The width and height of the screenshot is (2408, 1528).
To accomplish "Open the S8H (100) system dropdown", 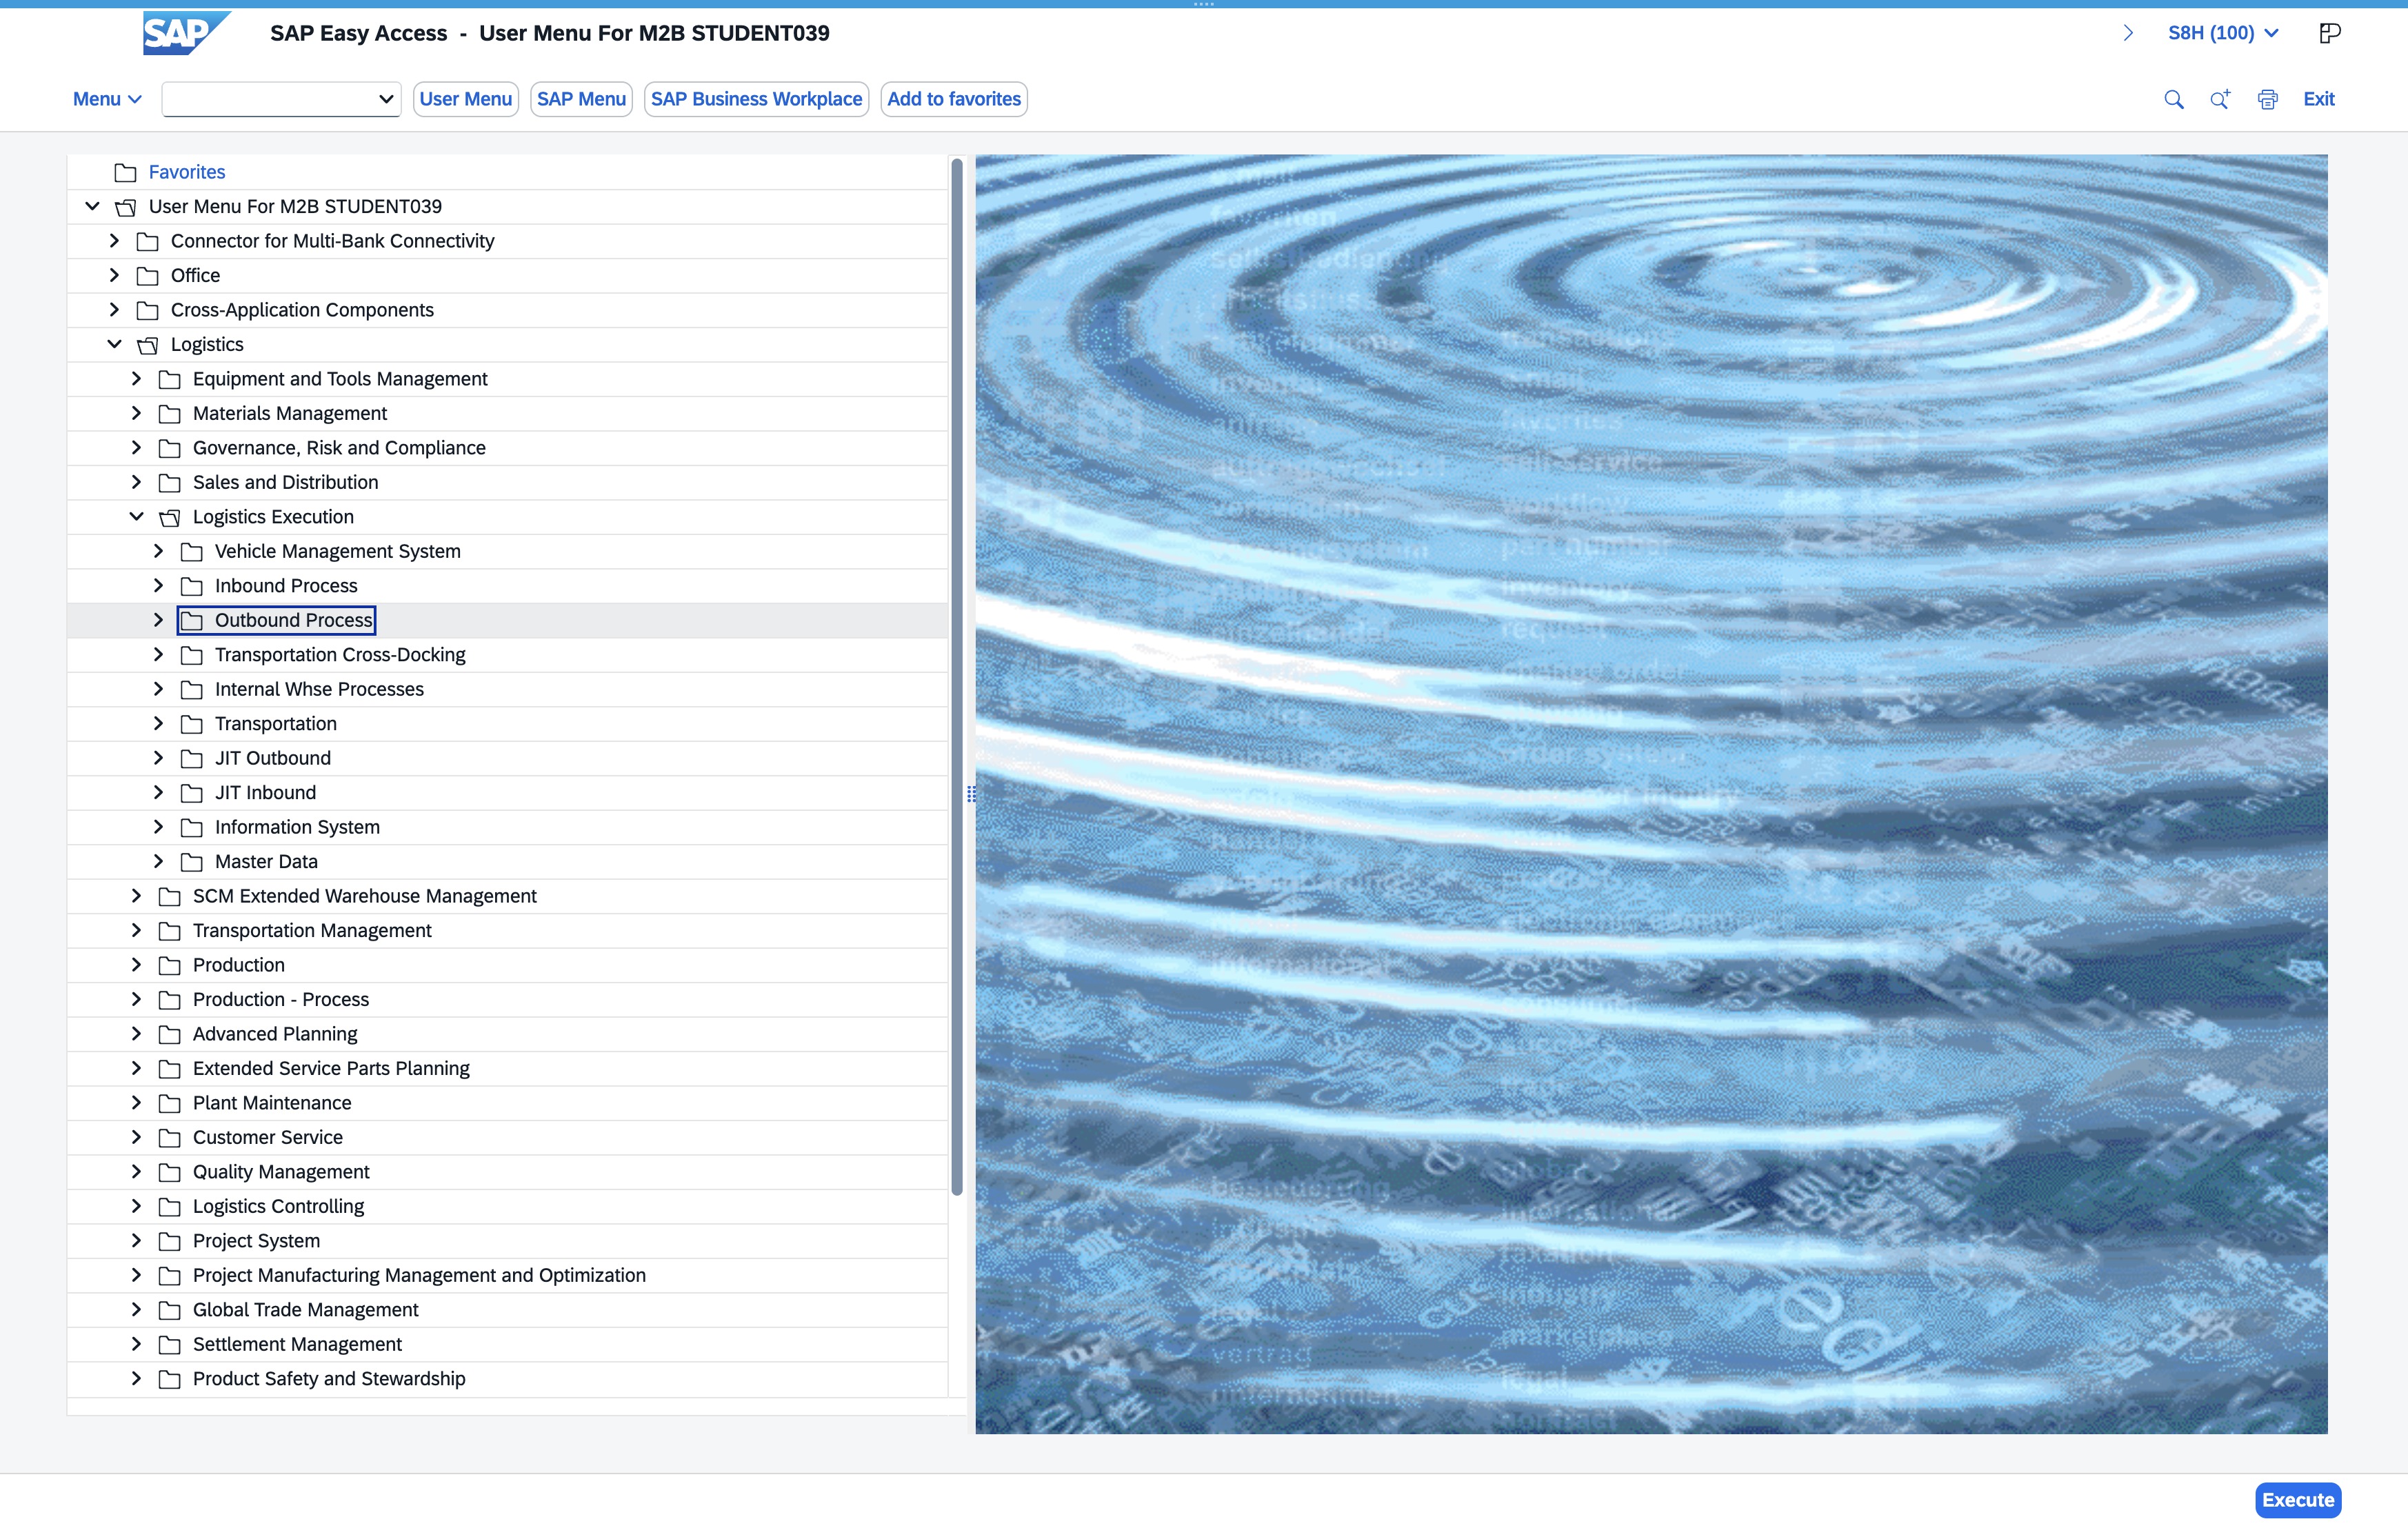I will click(2223, 33).
